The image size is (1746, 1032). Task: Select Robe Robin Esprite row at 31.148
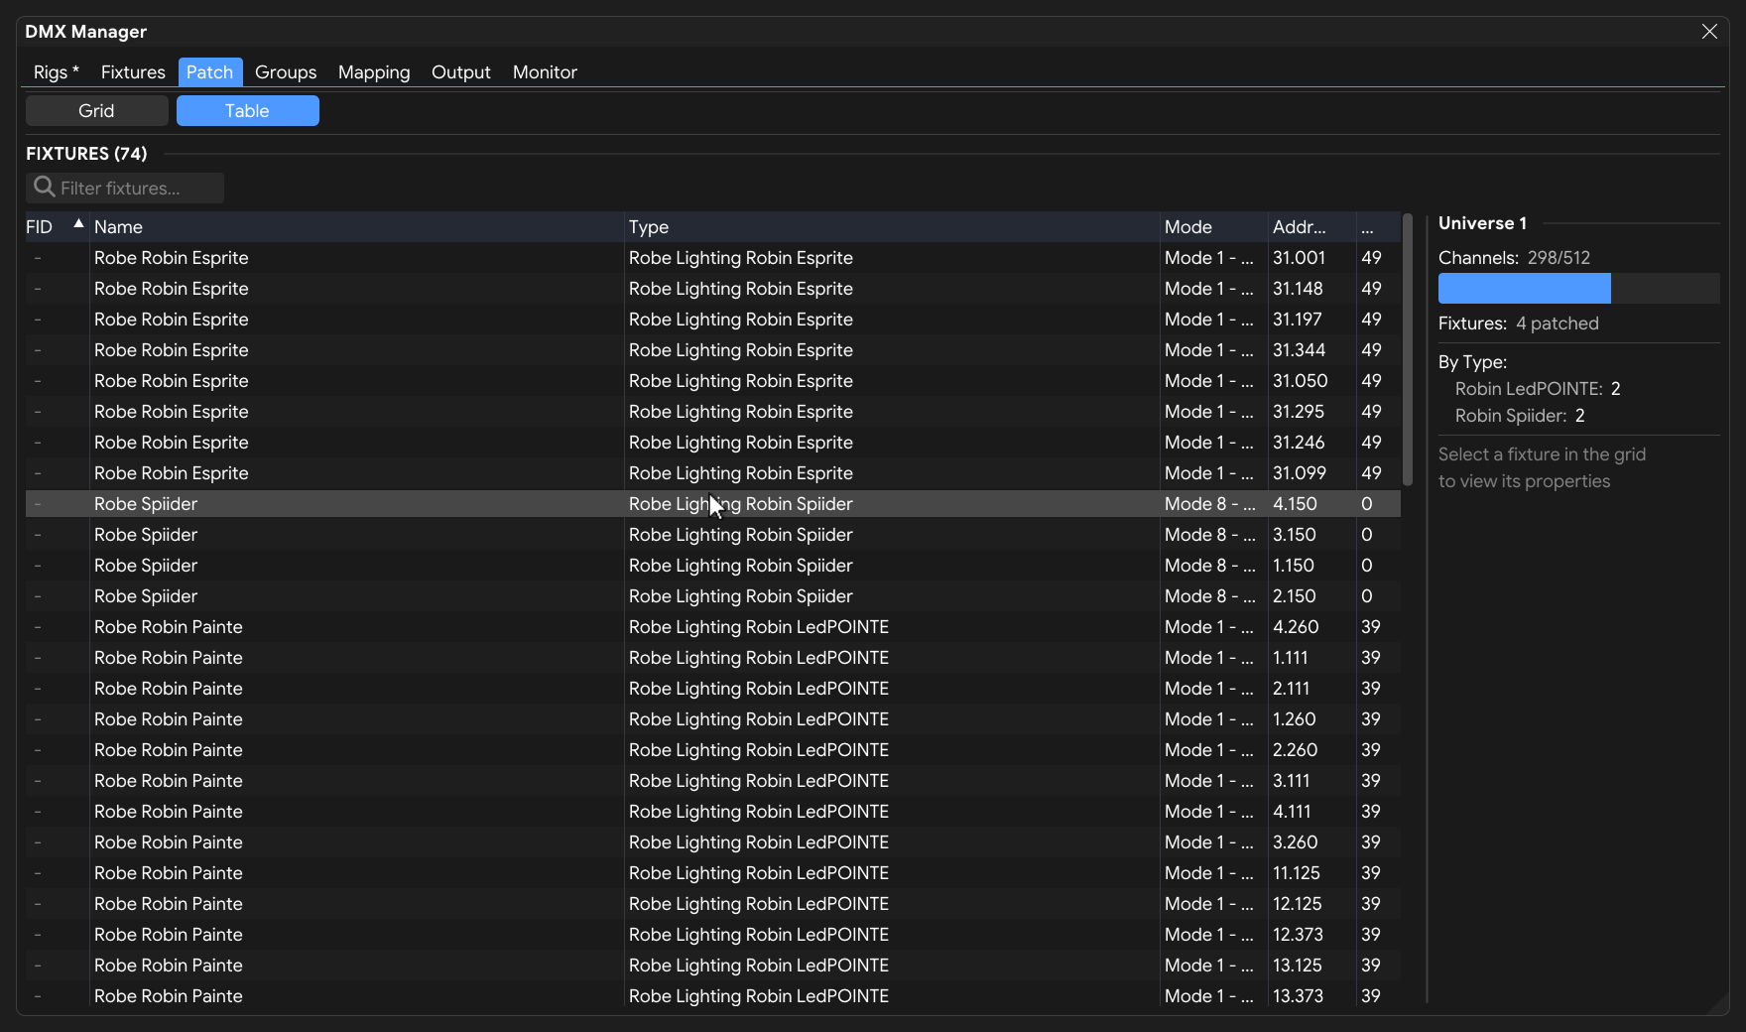tap(712, 289)
